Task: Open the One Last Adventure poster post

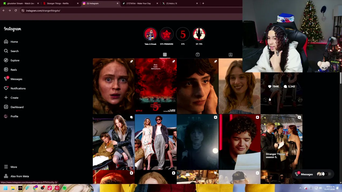Action: tap(156, 86)
